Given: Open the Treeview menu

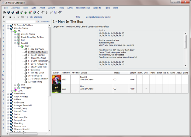Looking at the screenshot, I should [x=16, y=8].
